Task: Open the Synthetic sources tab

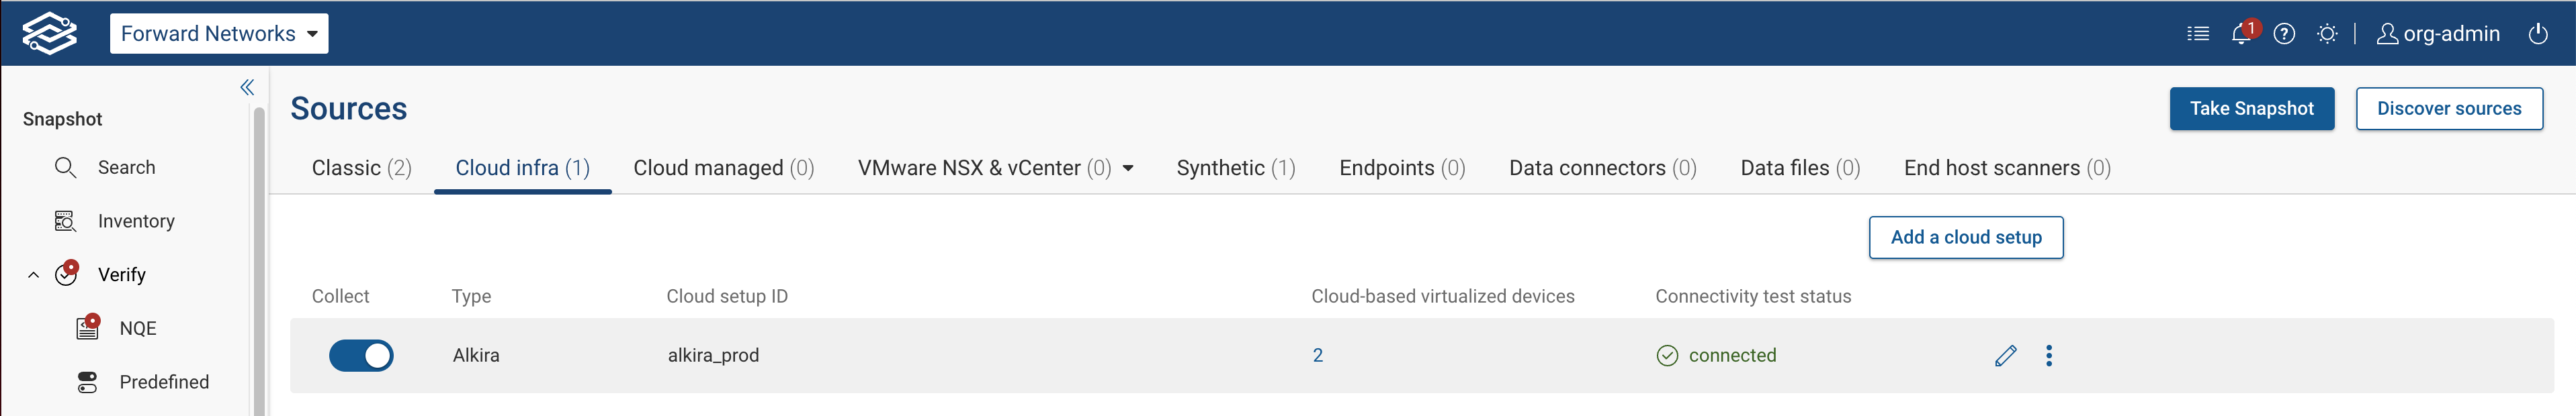Action: (1236, 168)
